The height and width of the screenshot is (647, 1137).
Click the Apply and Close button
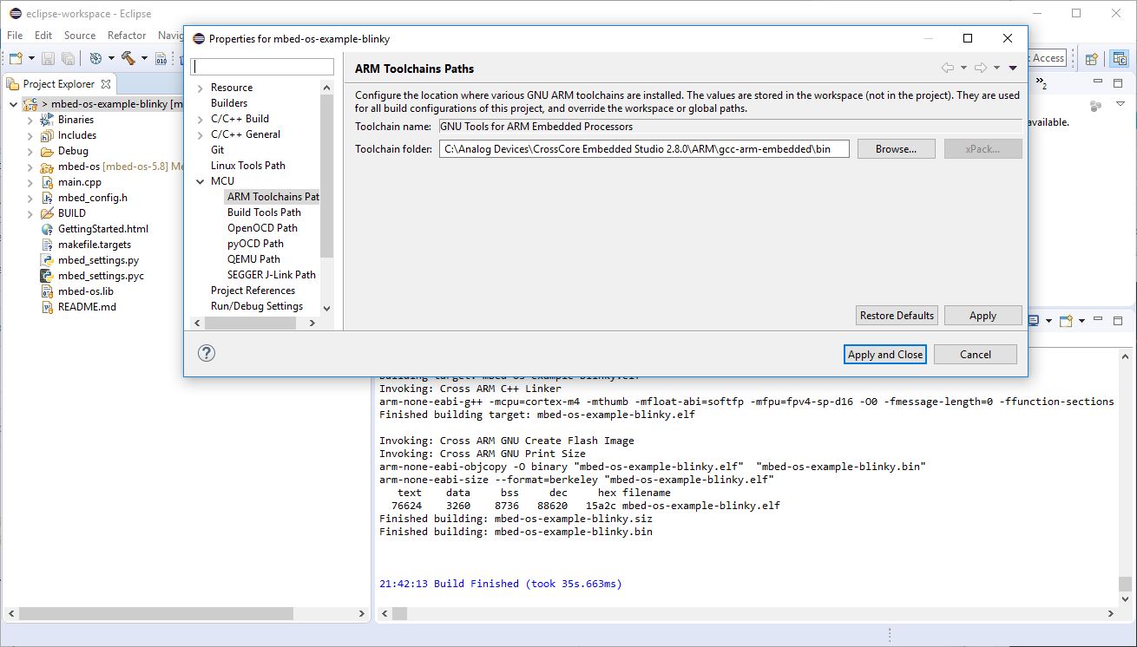pos(885,354)
